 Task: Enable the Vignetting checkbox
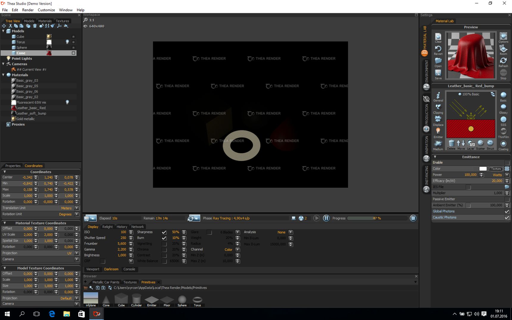click(164, 244)
